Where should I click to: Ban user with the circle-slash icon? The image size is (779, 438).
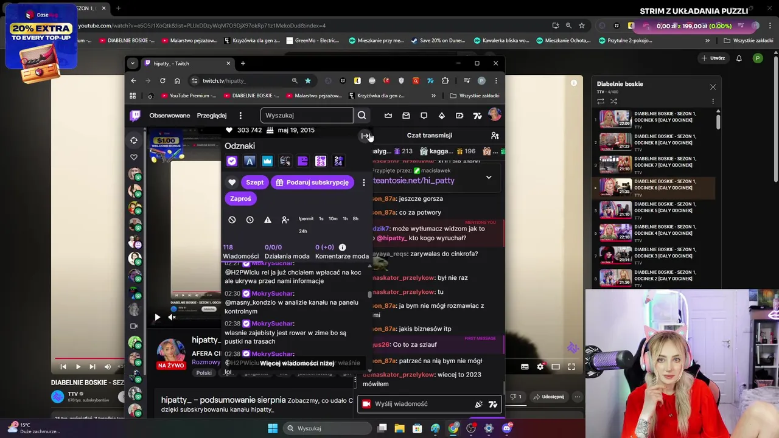point(232,220)
